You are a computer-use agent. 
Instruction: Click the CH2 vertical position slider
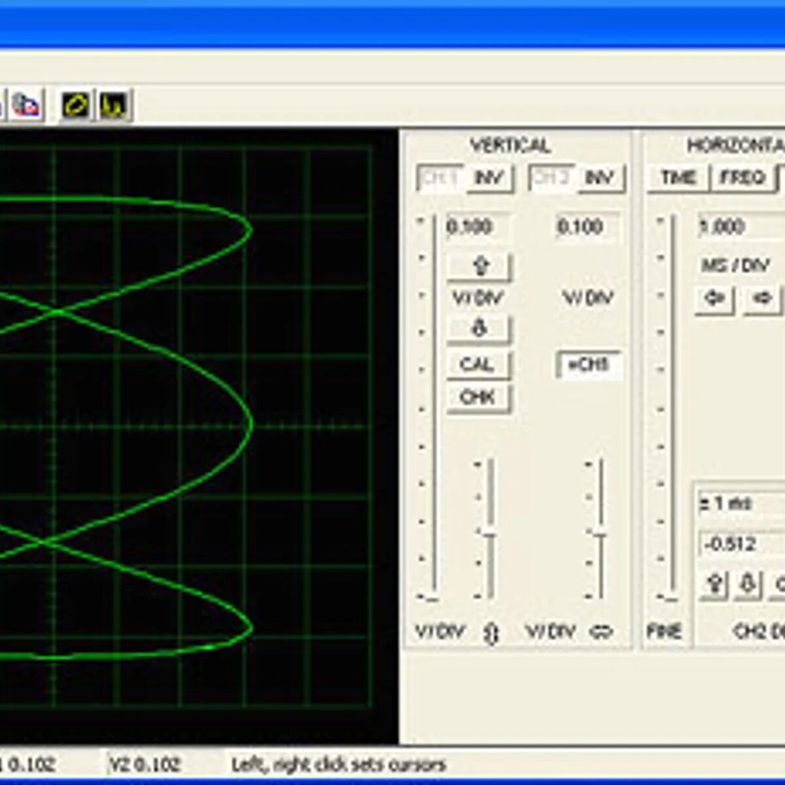(x=598, y=529)
